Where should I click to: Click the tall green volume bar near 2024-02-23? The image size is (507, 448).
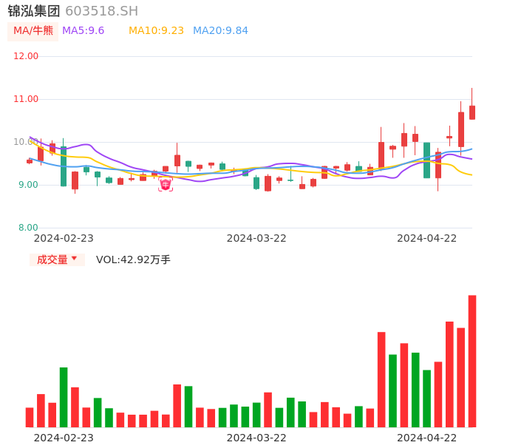[64, 397]
